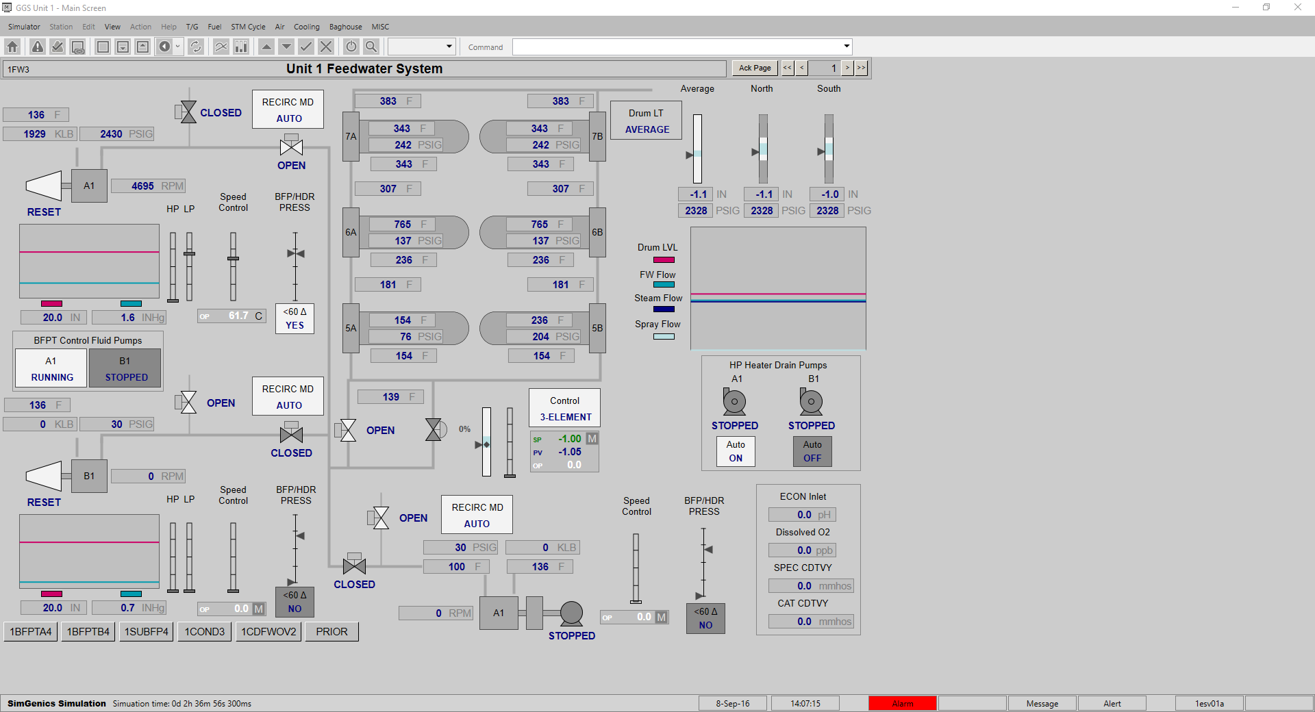The height and width of the screenshot is (712, 1315).
Task: Toggle HP Heater Drain Pump B1 Auto OFF
Action: click(812, 452)
